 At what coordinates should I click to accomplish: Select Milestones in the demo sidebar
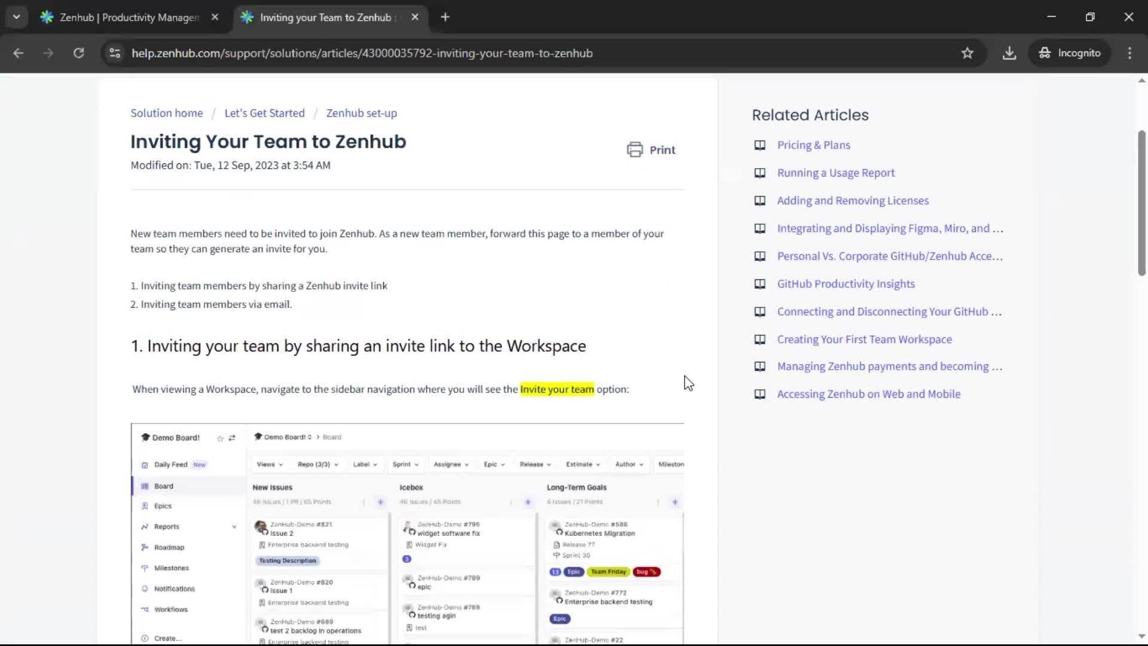172,568
